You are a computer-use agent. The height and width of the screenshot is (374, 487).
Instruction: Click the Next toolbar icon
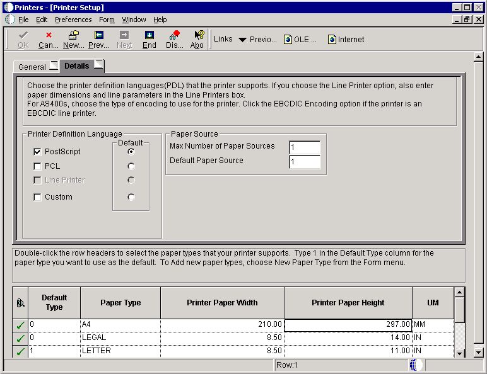pos(124,35)
